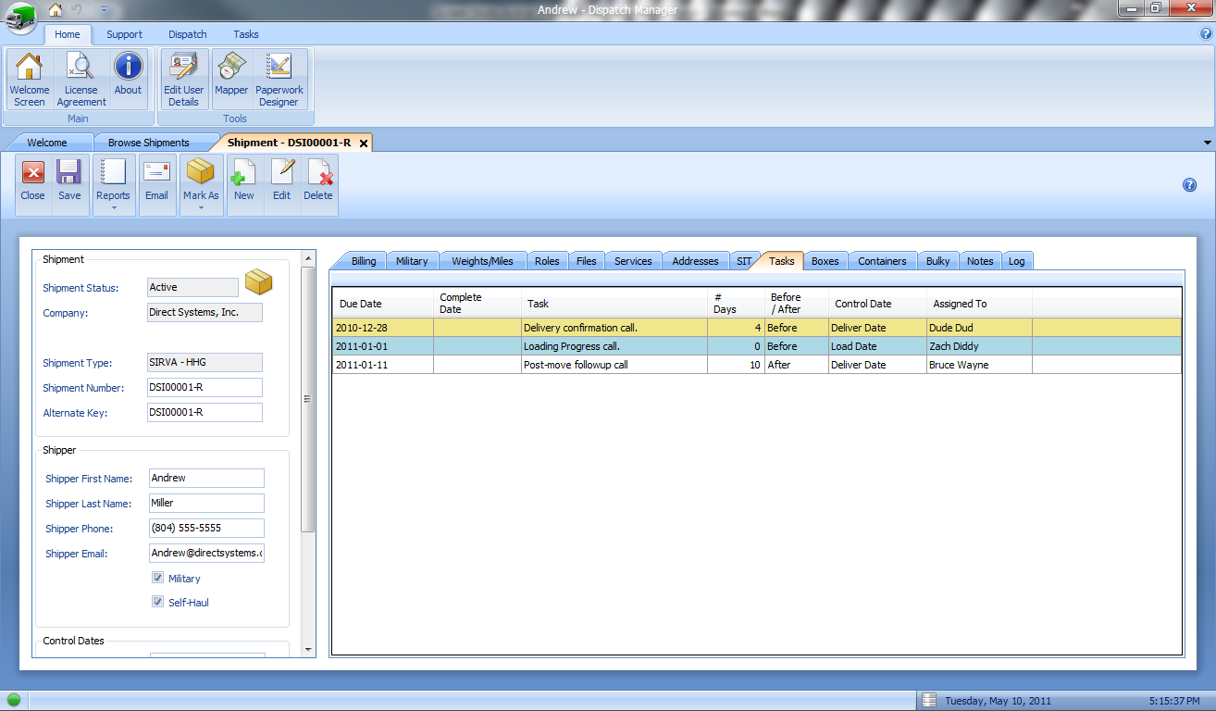Open Edit User Details
Image resolution: width=1216 pixels, height=711 pixels.
[183, 78]
